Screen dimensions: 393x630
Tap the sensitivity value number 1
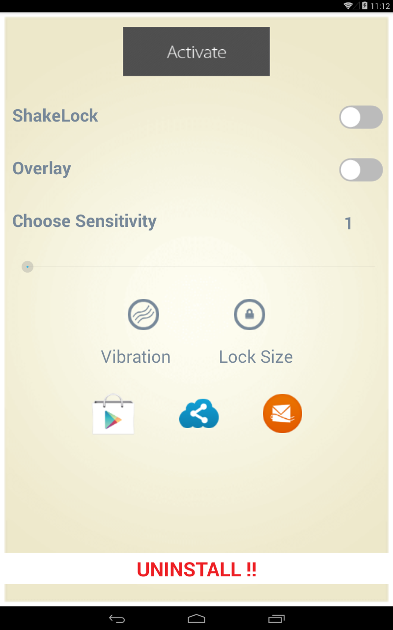pos(348,224)
